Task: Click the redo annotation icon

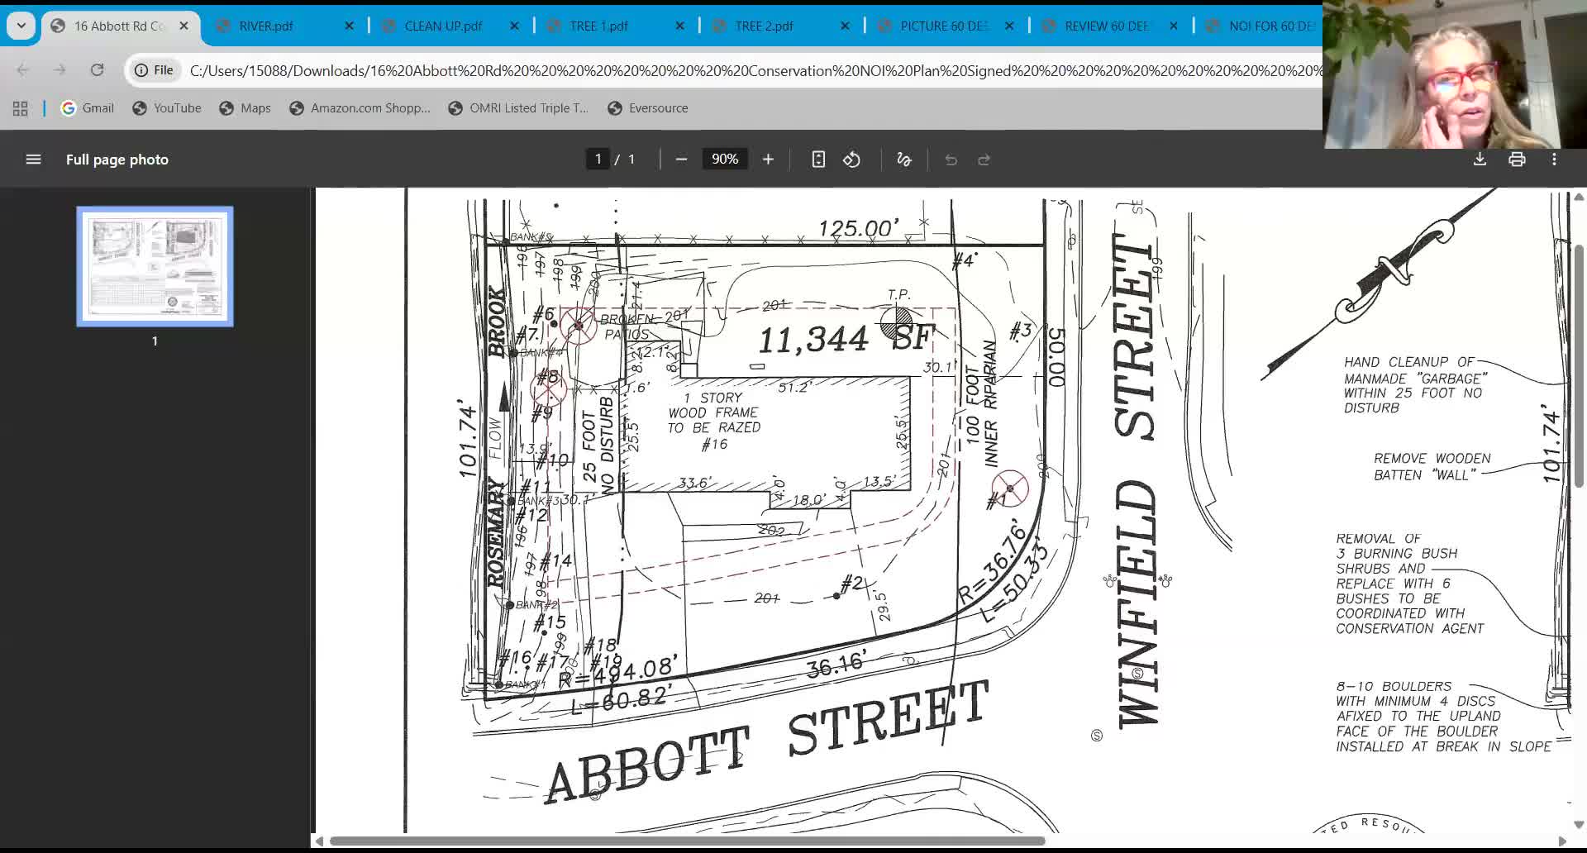Action: [x=984, y=159]
